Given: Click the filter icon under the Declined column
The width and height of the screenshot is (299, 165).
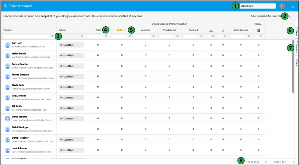Looking at the screenshot, I should 201,36.
